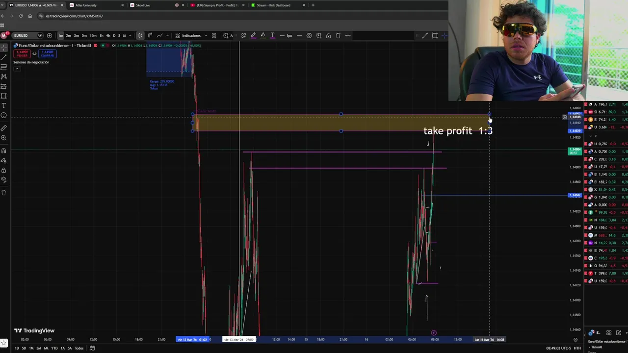The height and width of the screenshot is (353, 628).
Task: Open more options three dots in drawing toolbar
Action: (x=348, y=35)
